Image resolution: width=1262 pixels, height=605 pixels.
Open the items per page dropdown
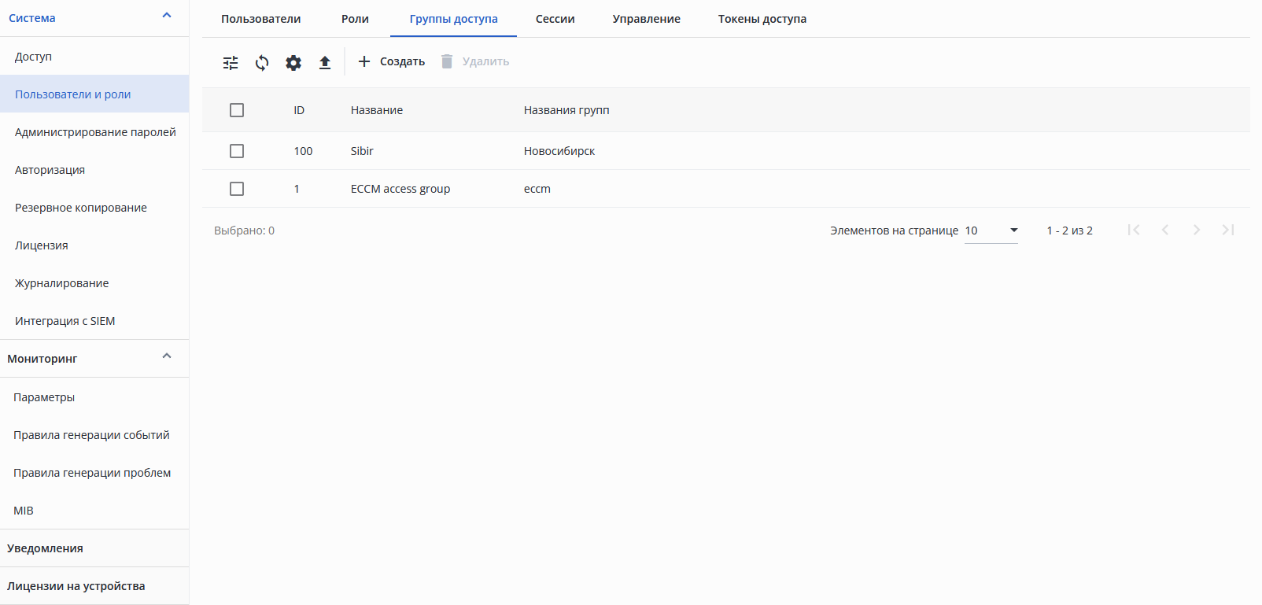point(991,231)
